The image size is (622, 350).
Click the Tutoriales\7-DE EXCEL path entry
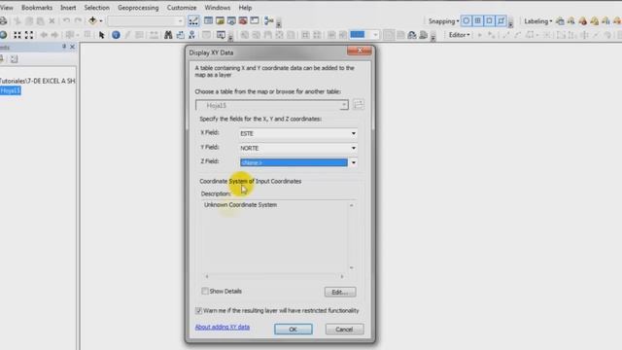point(37,81)
